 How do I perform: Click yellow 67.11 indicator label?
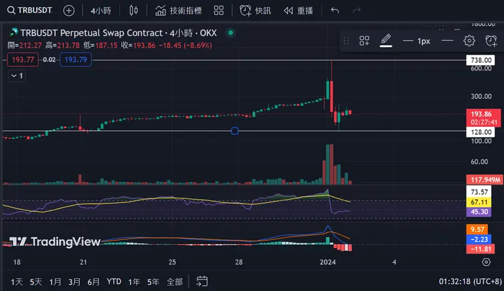click(479, 202)
